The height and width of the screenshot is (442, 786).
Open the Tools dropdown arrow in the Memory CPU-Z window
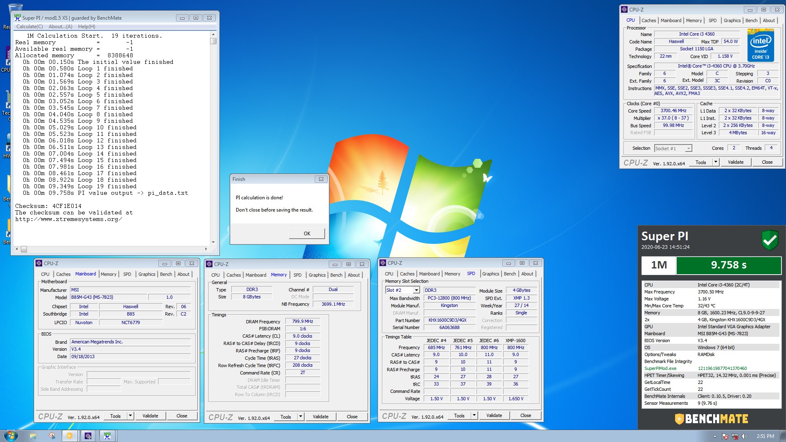[300, 417]
